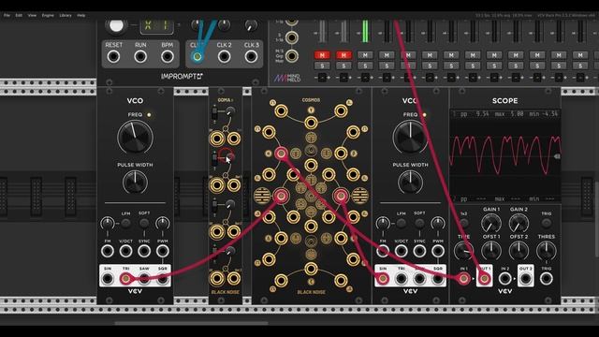Image resolution: width=599 pixels, height=337 pixels.
Task: Click the BPM jack on Impromptu clock
Action: point(168,56)
